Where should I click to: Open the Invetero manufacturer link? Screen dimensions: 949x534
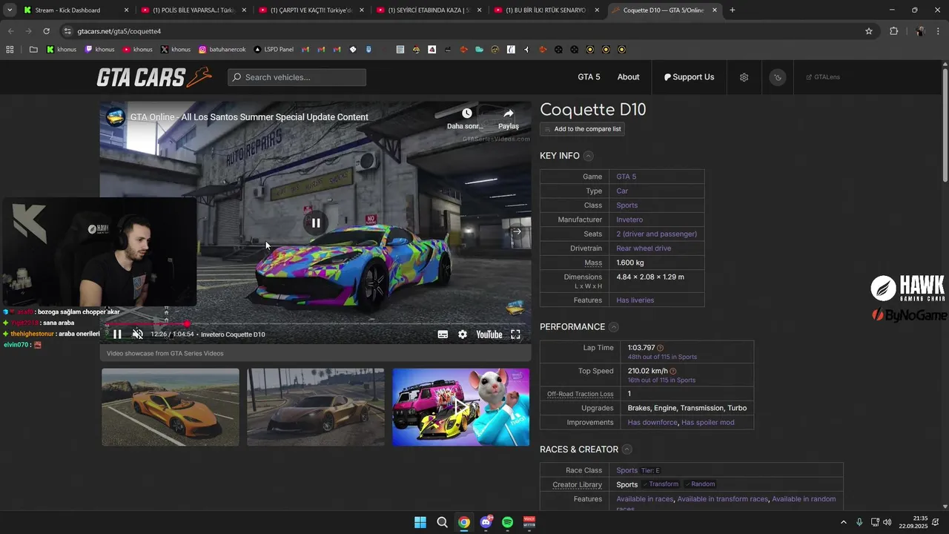click(629, 220)
